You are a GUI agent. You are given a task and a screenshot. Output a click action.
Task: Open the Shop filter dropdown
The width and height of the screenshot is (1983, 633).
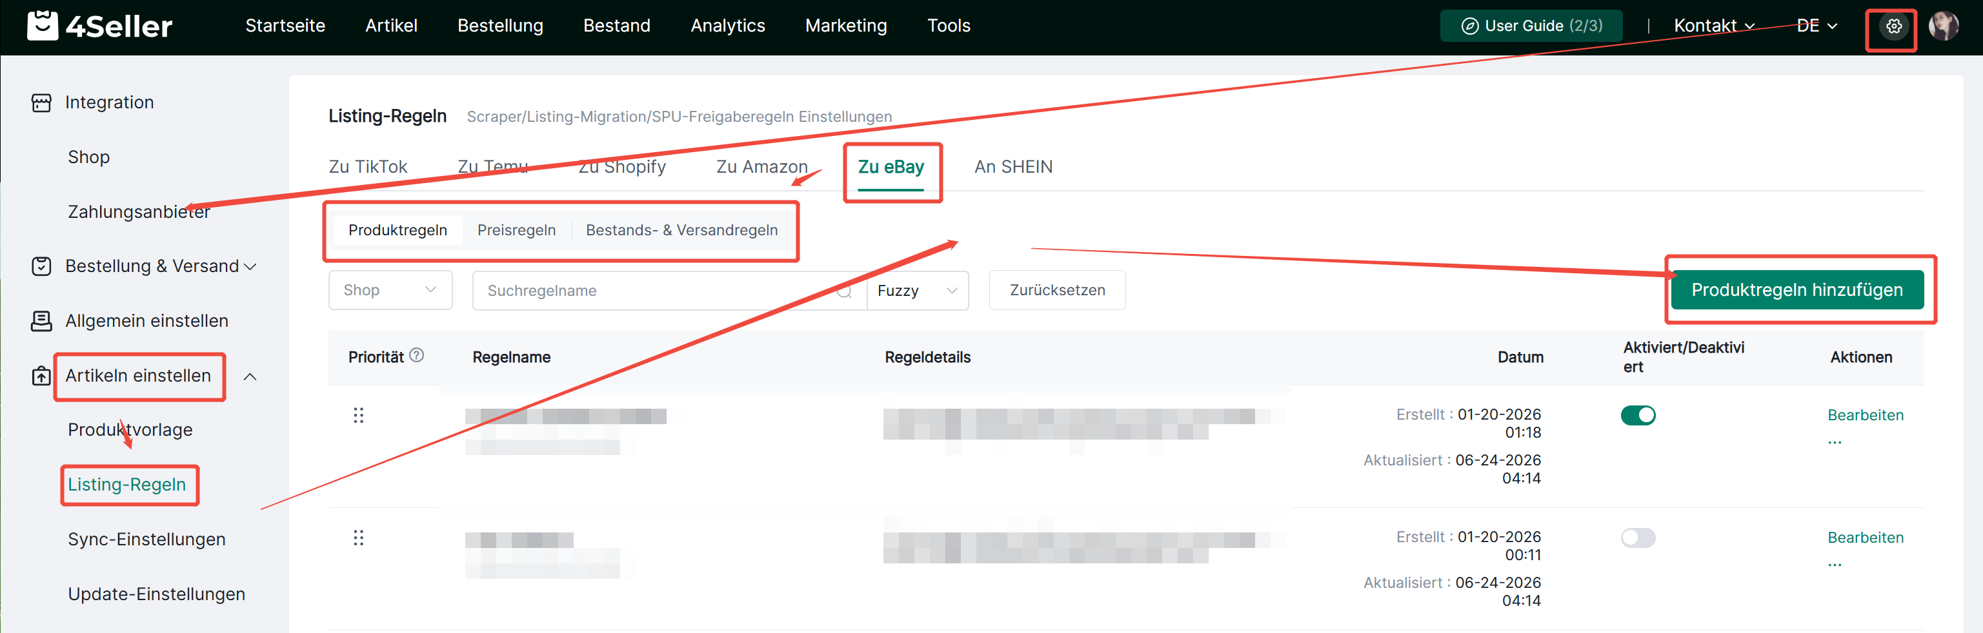[x=390, y=290]
